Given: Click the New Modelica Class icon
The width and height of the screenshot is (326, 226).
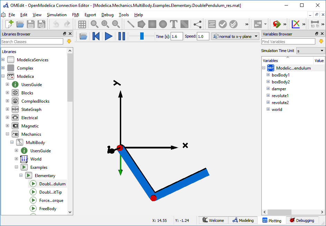Looking at the screenshot, I should (9, 24).
